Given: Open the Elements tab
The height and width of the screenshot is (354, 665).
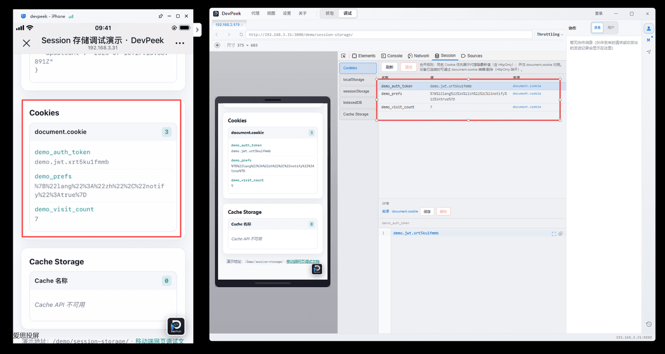Looking at the screenshot, I should (x=364, y=56).
